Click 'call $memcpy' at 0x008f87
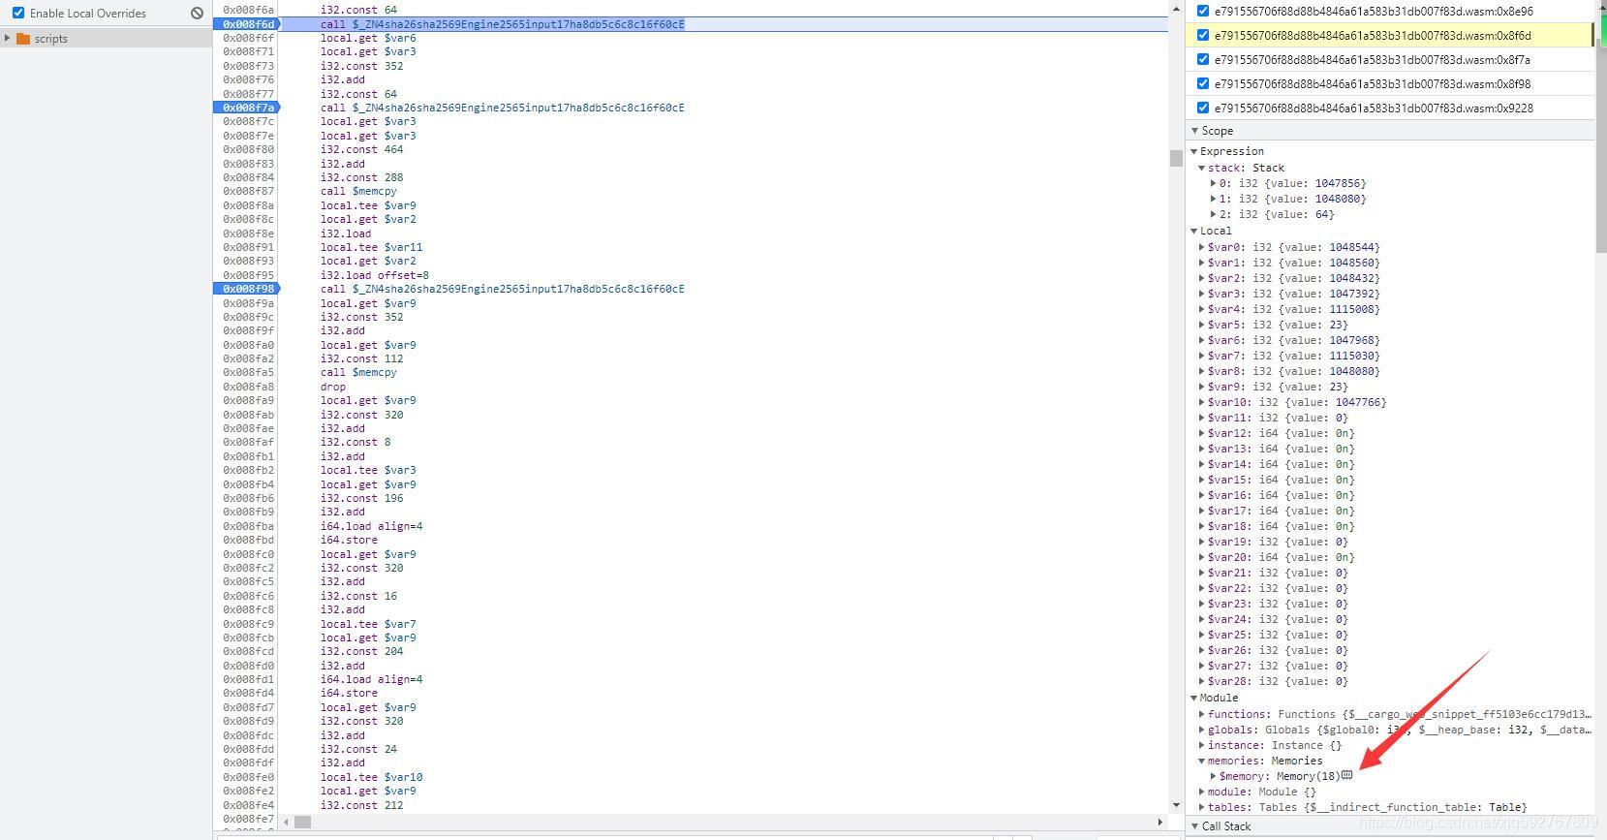 pos(358,191)
